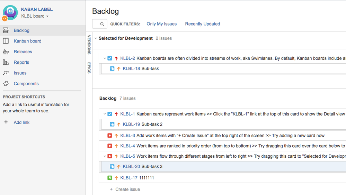Click the Reports chart icon
The image size is (346, 195).
pos(6,62)
